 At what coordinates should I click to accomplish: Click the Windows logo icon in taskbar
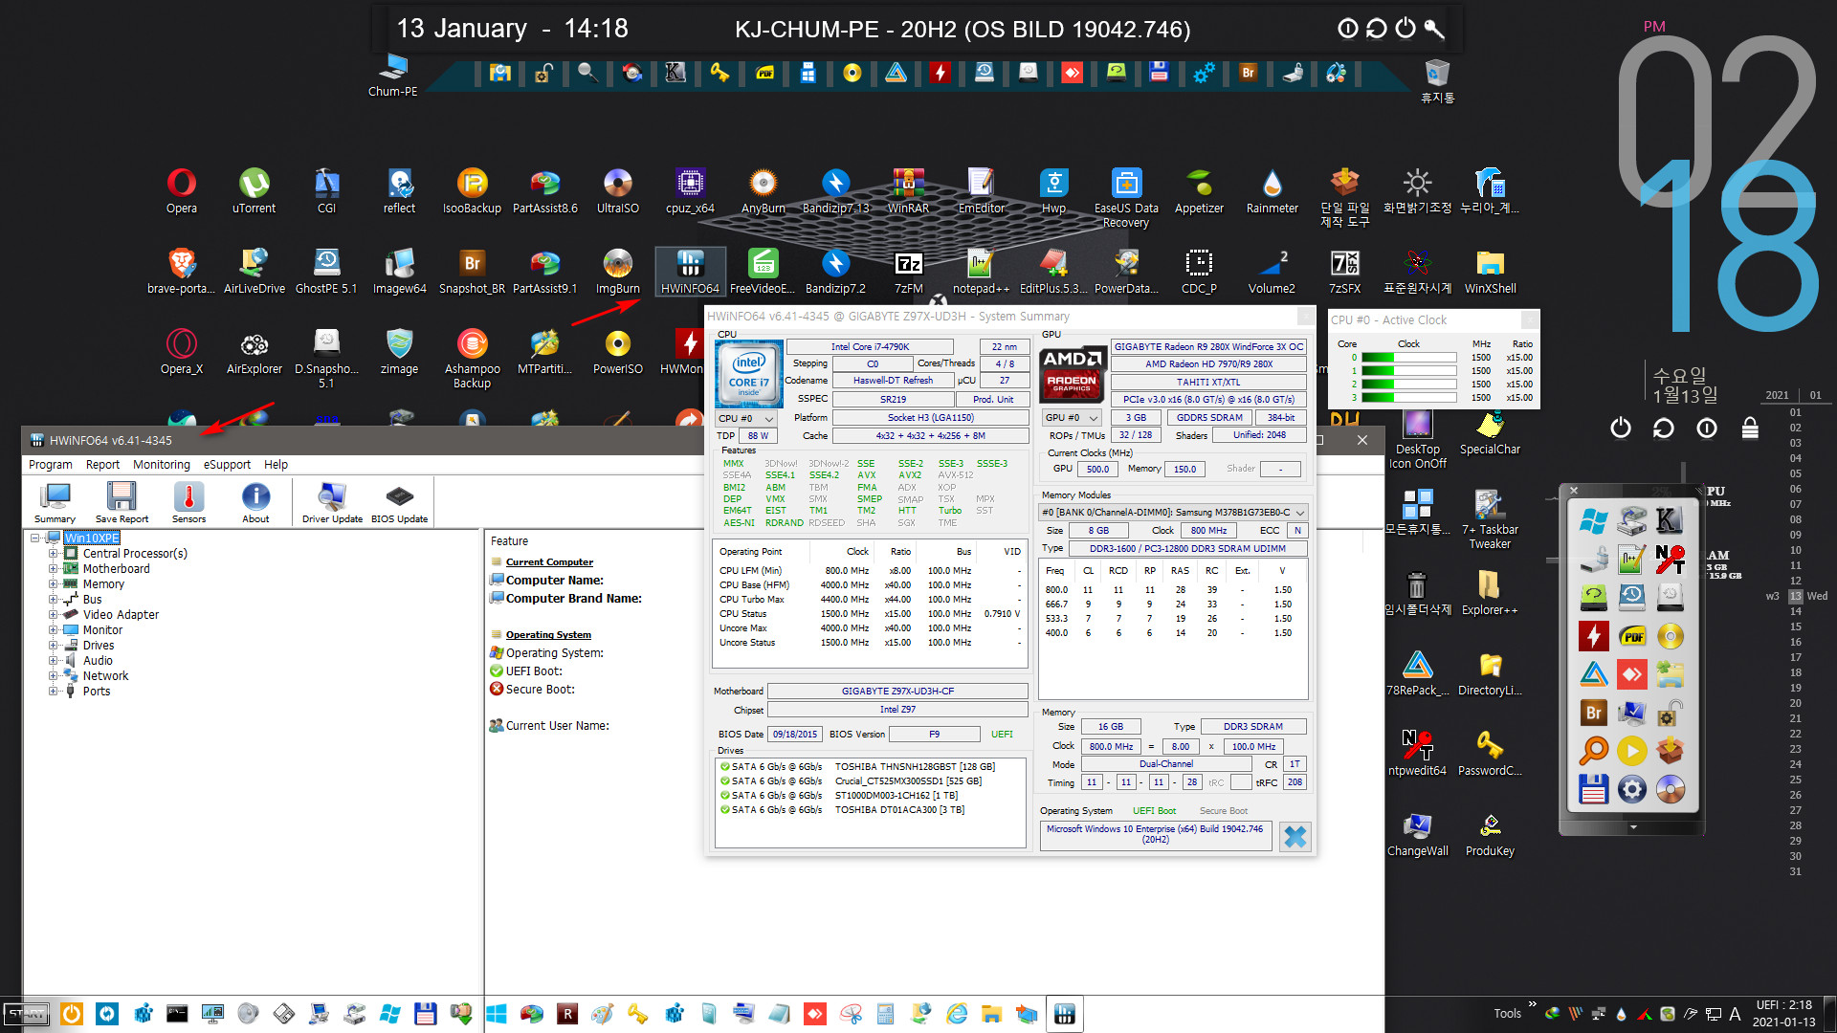point(496,1013)
